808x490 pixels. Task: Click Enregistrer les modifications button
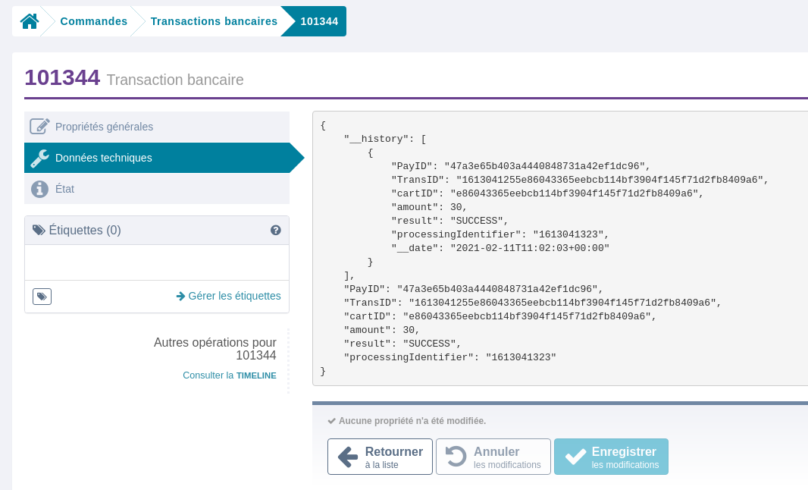pos(611,457)
